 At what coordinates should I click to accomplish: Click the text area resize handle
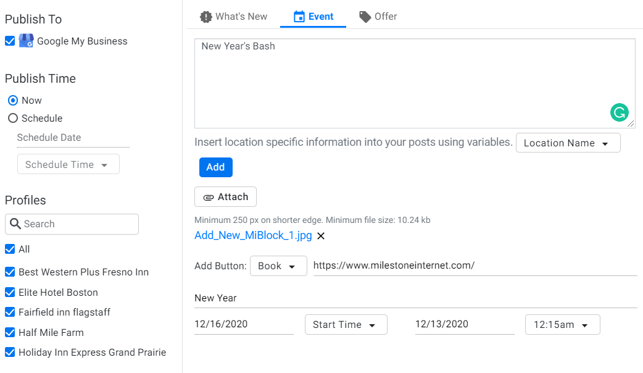tap(631, 124)
